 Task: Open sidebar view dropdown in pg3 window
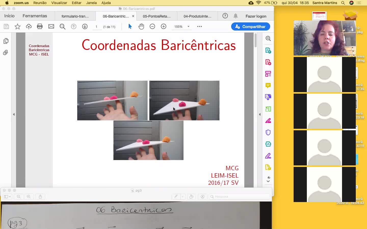point(7,196)
